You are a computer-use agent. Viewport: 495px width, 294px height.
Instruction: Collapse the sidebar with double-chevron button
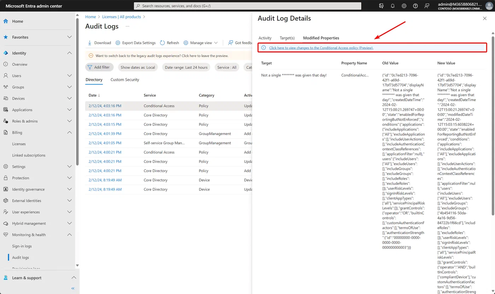click(73, 288)
